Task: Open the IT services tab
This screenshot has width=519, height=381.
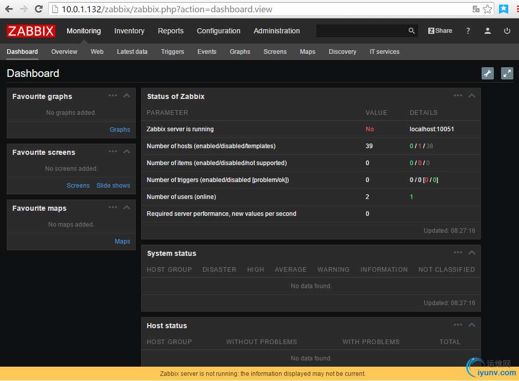Action: pos(385,52)
